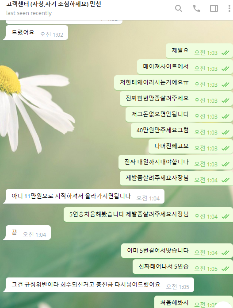This screenshot has width=233, height=308.
Task: Open chat profile via '고객센터' title
Action: pyautogui.click(x=53, y=4)
